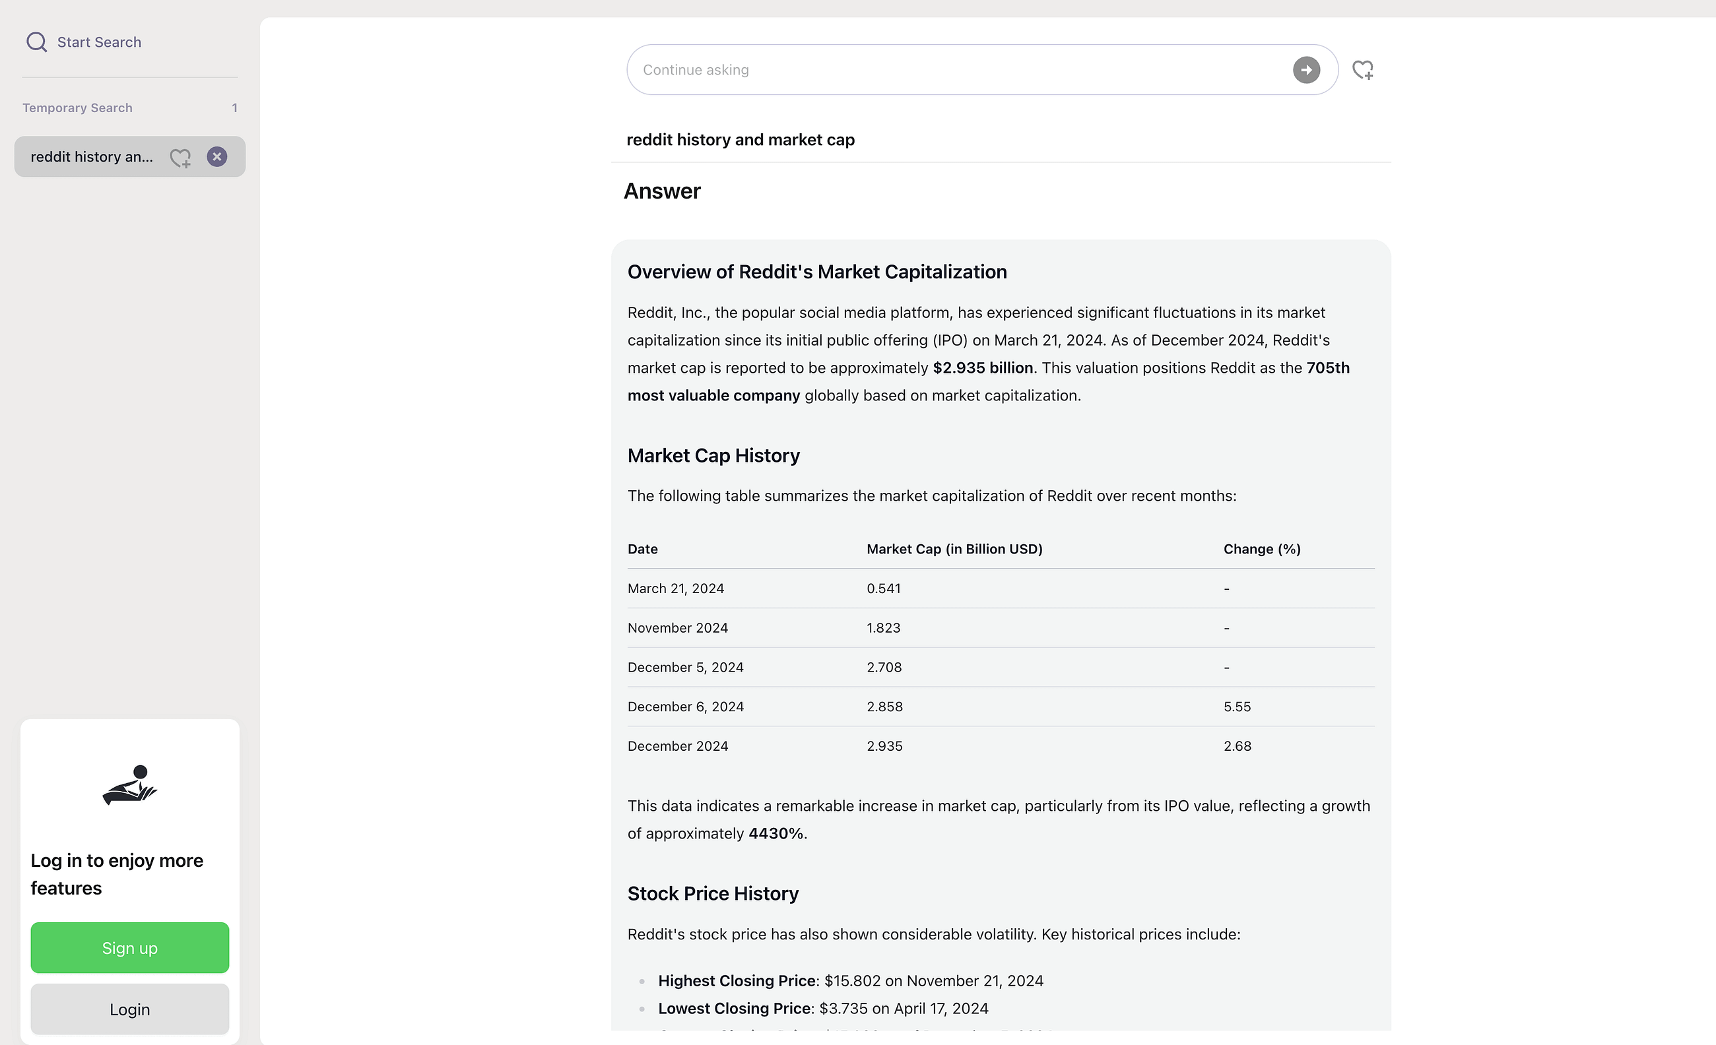
Task: Favorite the reddit history search in sidebar
Action: [180, 157]
